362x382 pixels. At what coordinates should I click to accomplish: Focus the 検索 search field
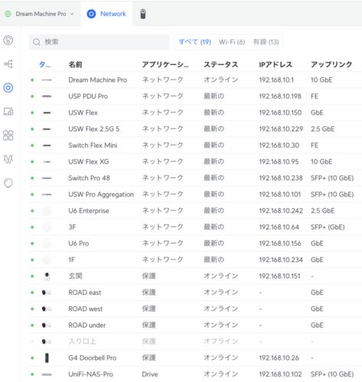pos(99,42)
